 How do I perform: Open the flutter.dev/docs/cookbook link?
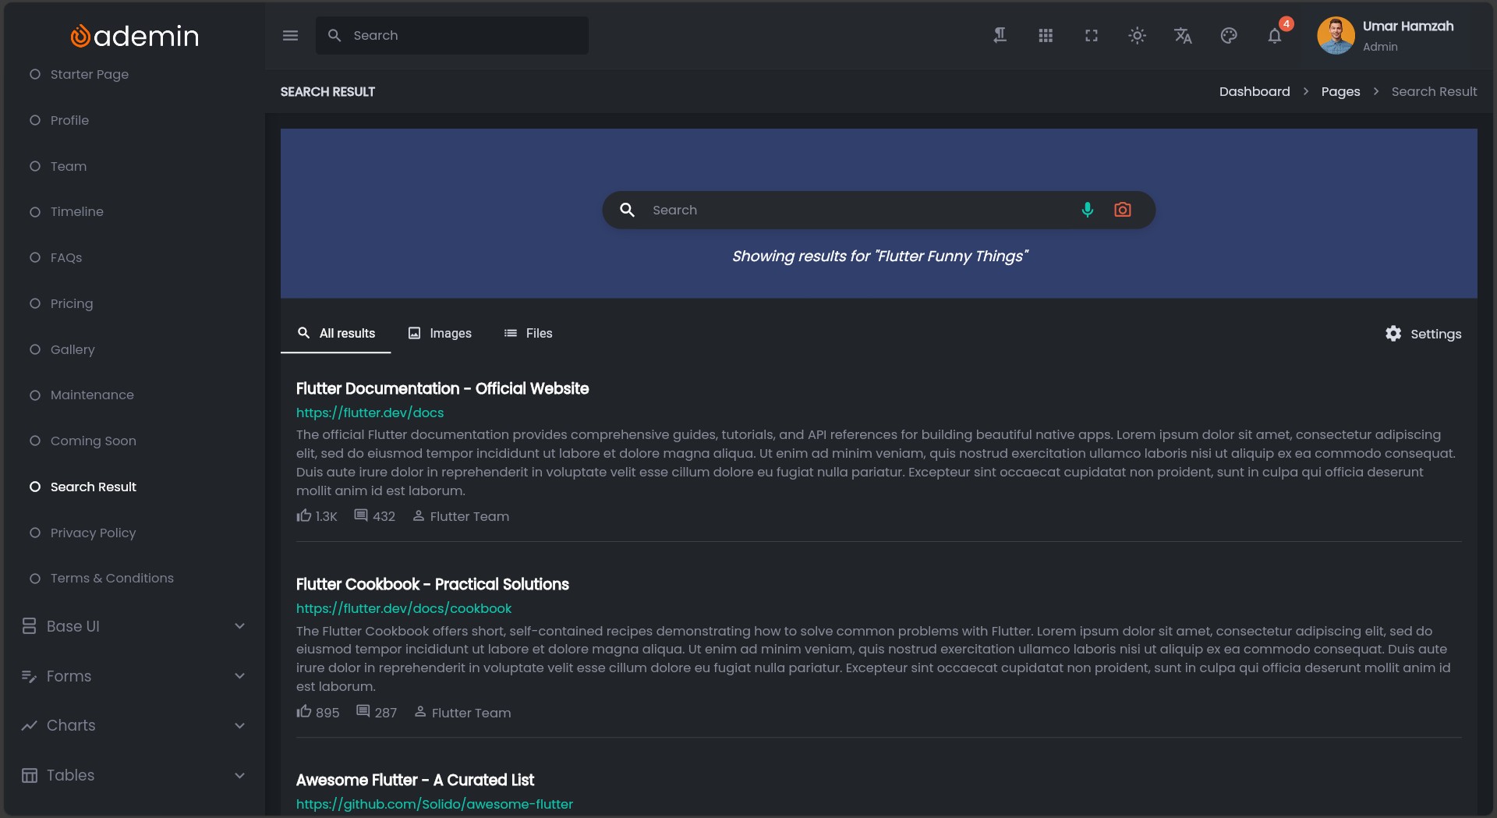pyautogui.click(x=404, y=608)
